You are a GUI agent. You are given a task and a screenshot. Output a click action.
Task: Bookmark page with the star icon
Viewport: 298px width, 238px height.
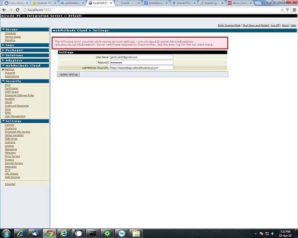click(282, 10)
